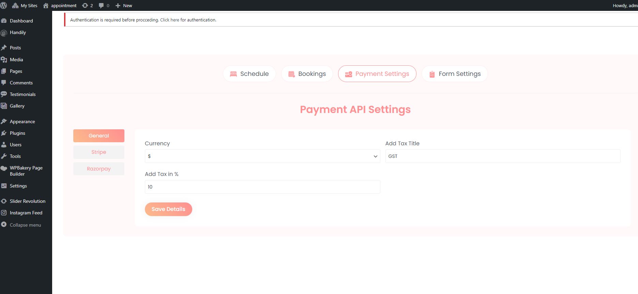Screen dimensions: 638x294
Task: Open the Instagram Feed sidebar icon
Action: [4, 213]
